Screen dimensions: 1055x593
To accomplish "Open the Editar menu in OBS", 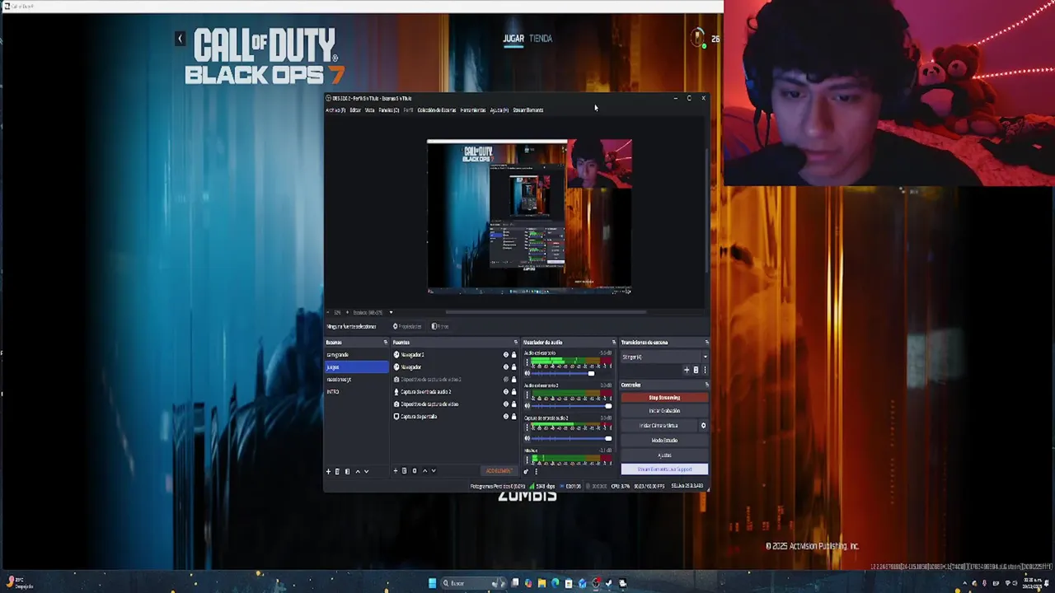I will 355,110.
